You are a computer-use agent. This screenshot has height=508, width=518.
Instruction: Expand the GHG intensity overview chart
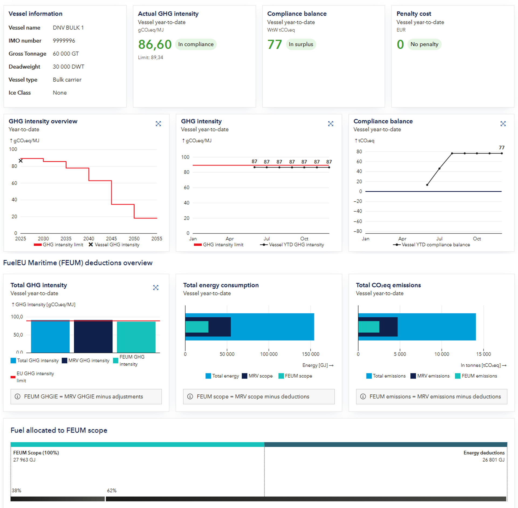[158, 124]
